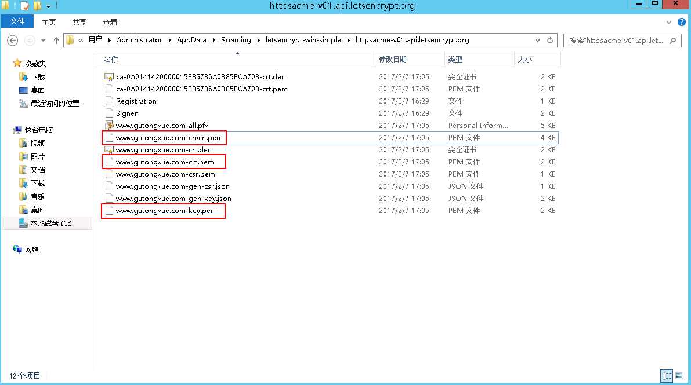Expand arrow after Administrator in address bar
Screen dimensions: 691x385
pos(169,40)
